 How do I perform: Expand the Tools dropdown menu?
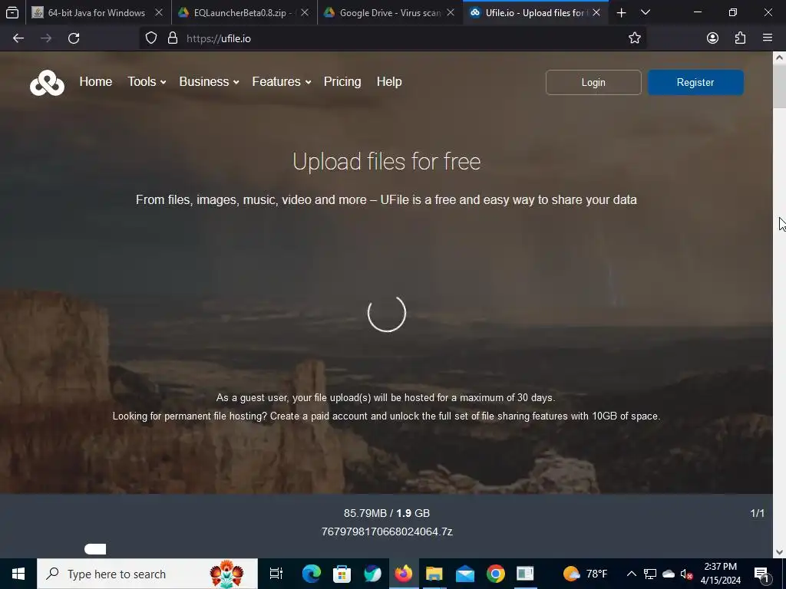click(147, 81)
